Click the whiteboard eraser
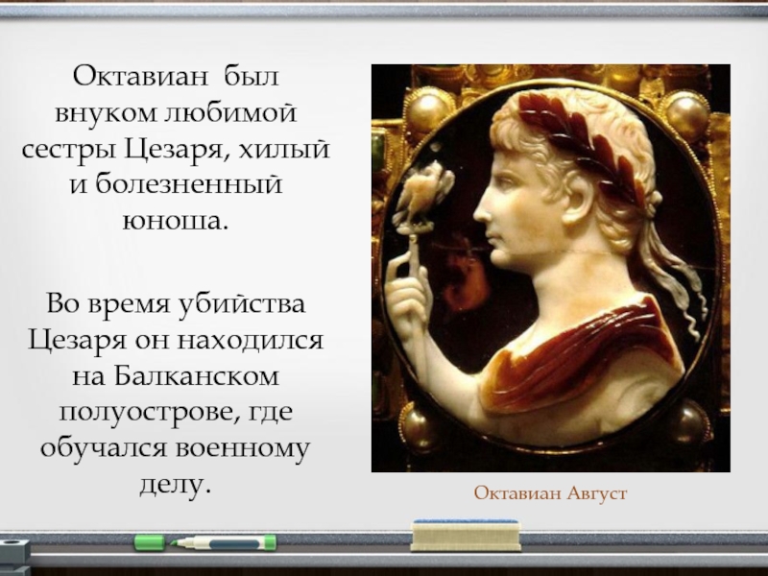 point(466,536)
